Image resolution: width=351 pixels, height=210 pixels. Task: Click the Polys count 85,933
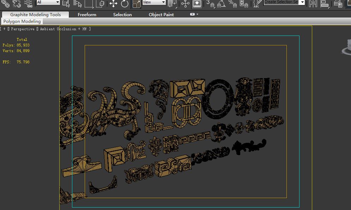(x=23, y=45)
